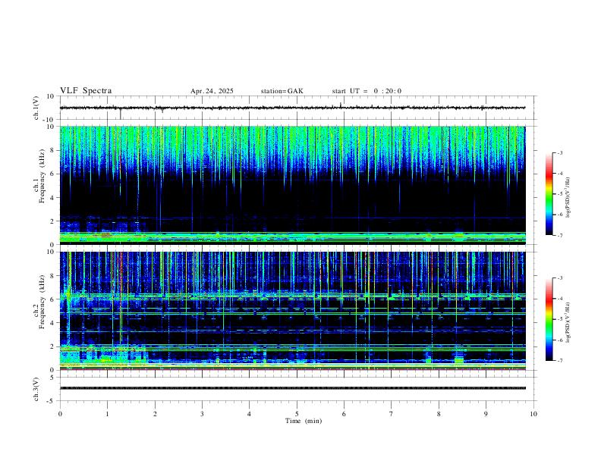This screenshot has width=601, height=464.
Task: Click the "-7" tick on the lower color bar
Action: 560,360
